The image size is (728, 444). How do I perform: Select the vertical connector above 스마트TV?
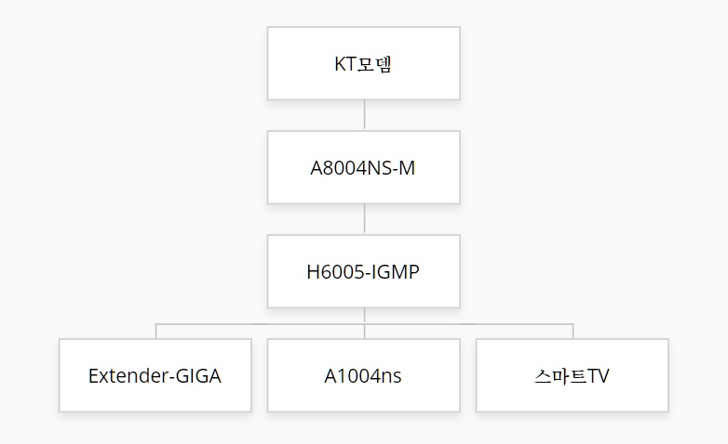pyautogui.click(x=573, y=332)
